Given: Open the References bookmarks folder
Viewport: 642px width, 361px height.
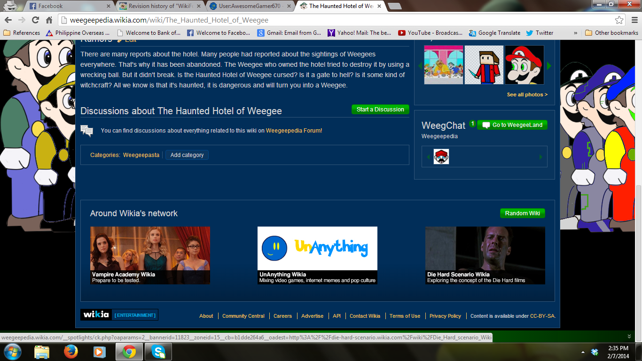Looking at the screenshot, I should (x=22, y=33).
